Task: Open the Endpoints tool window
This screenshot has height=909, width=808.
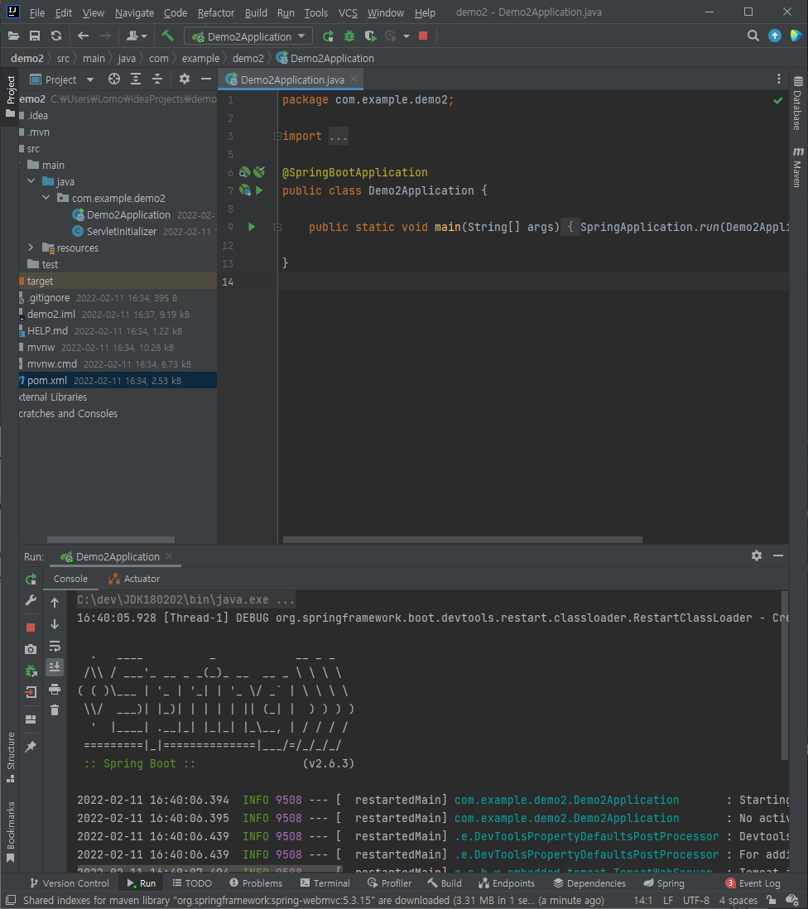Action: tap(506, 883)
